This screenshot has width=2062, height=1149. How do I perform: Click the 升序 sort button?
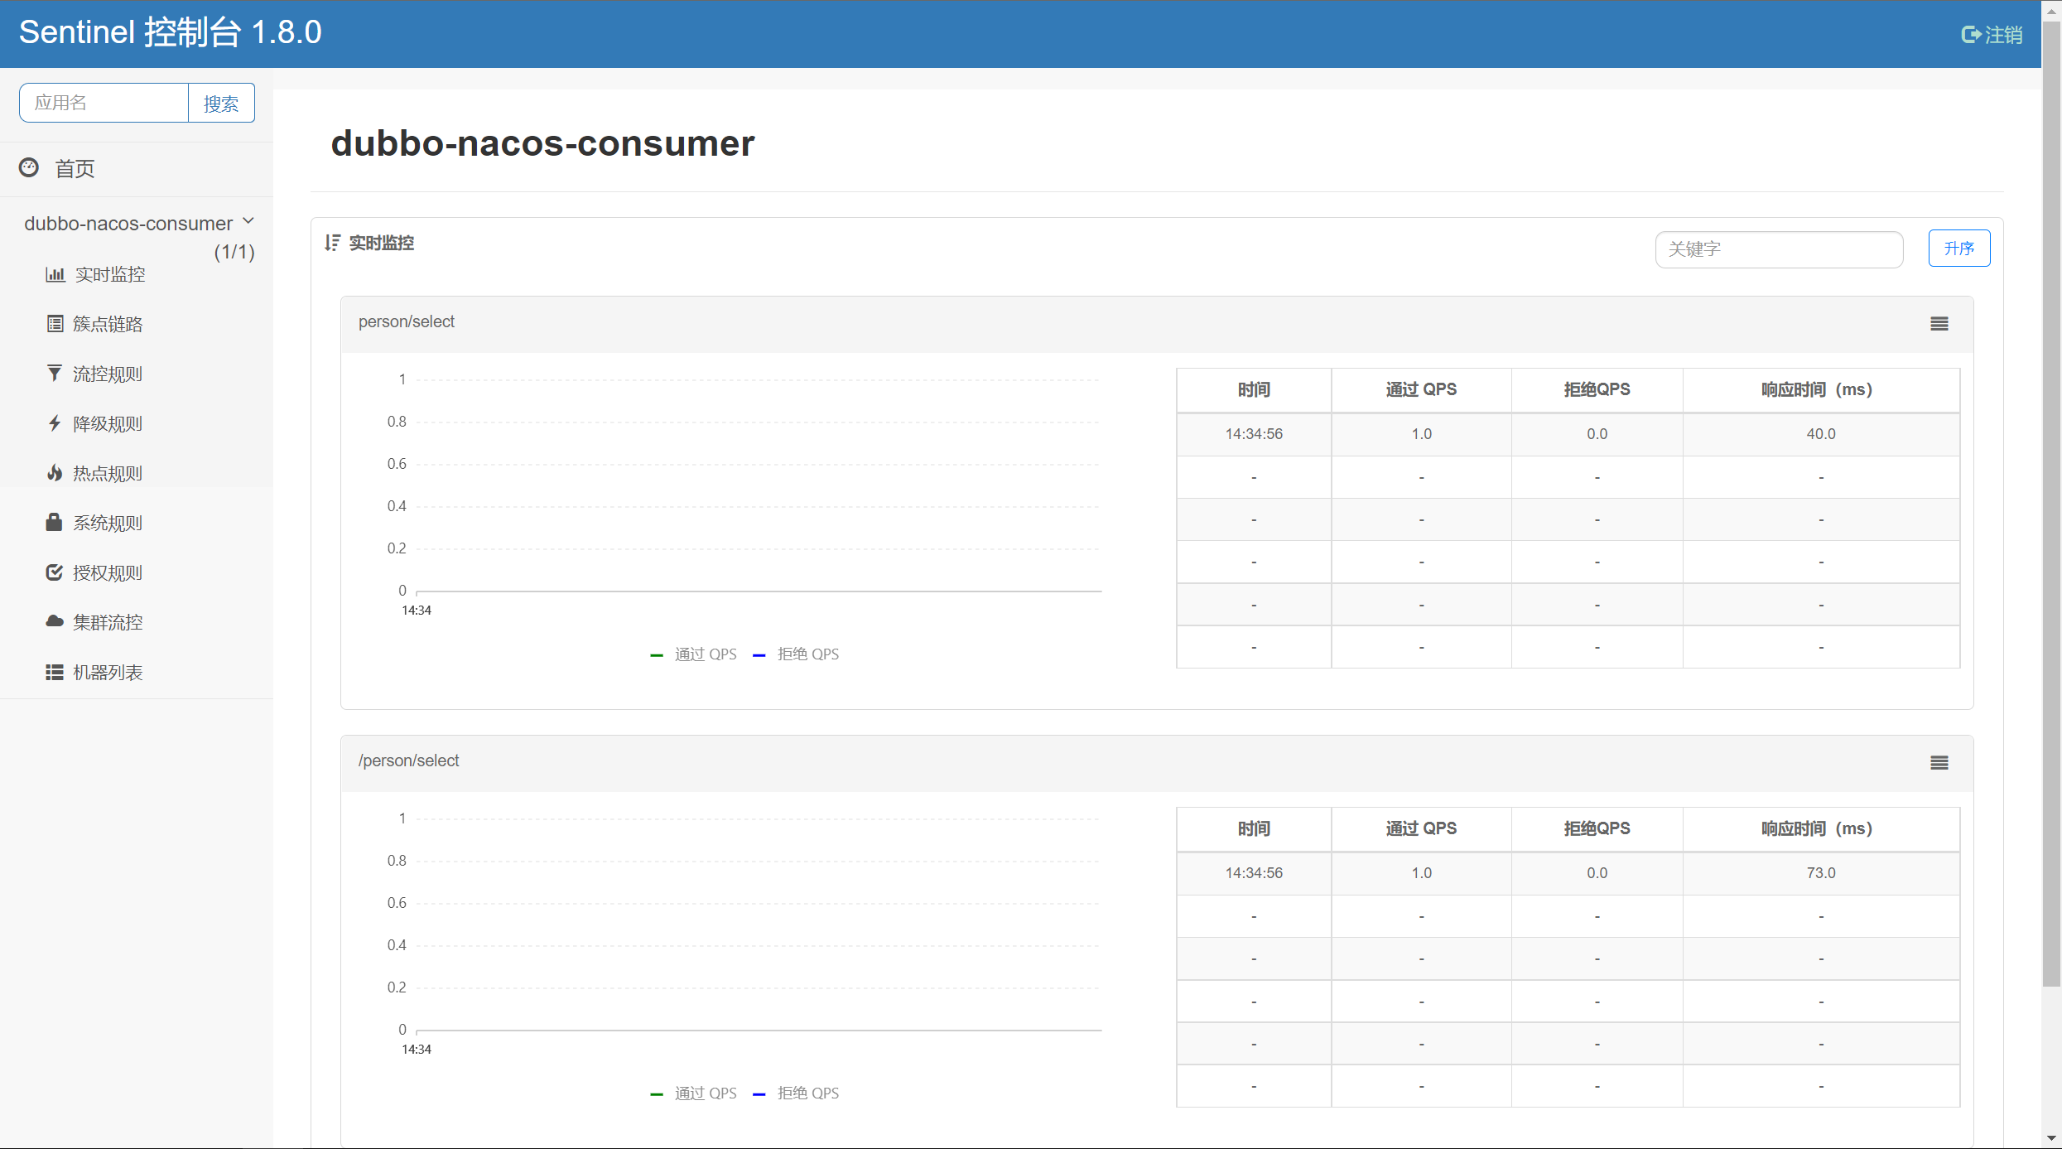click(1958, 249)
